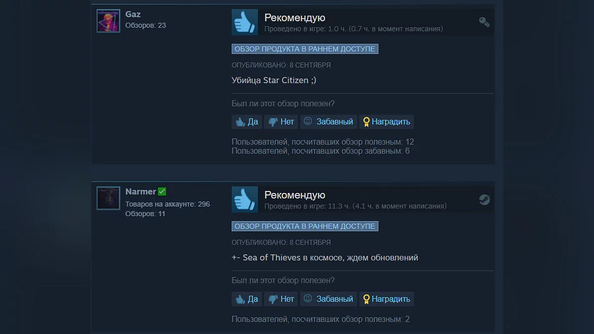594x334 pixels.
Task: Mark Narmer's review as 'Забавный'
Action: (x=329, y=299)
